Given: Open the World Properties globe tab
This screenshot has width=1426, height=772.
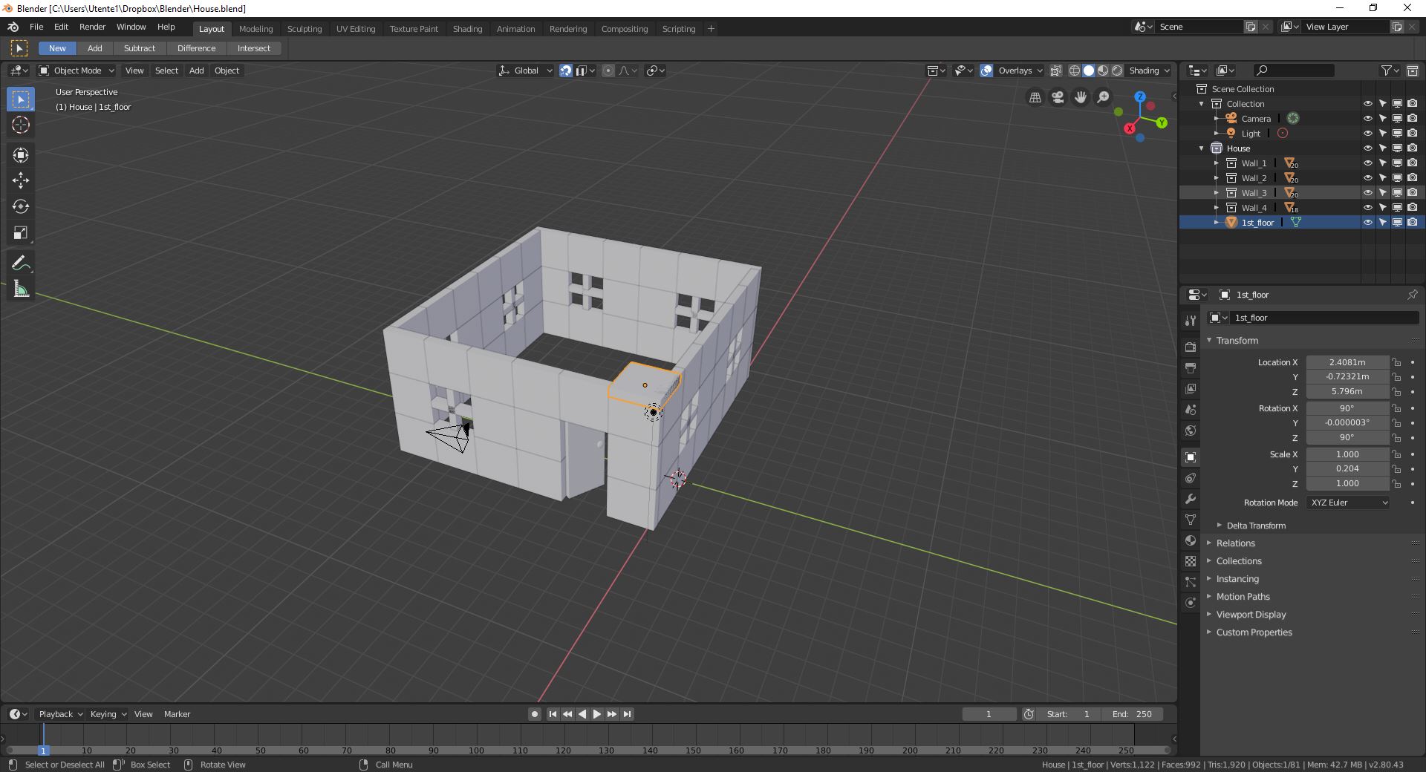Looking at the screenshot, I should click(x=1191, y=431).
